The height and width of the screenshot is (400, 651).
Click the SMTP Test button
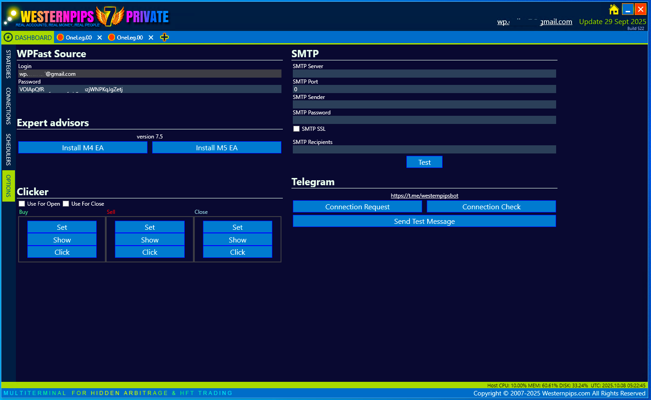click(424, 162)
